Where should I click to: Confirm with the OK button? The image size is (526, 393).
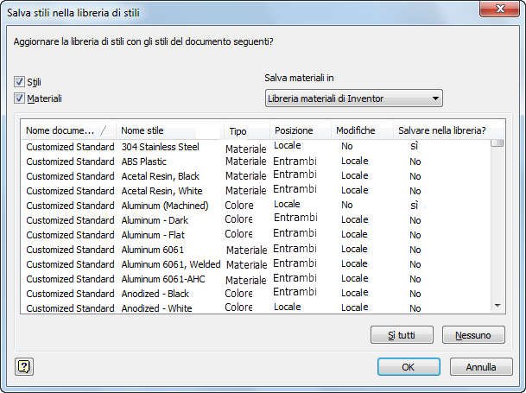409,366
